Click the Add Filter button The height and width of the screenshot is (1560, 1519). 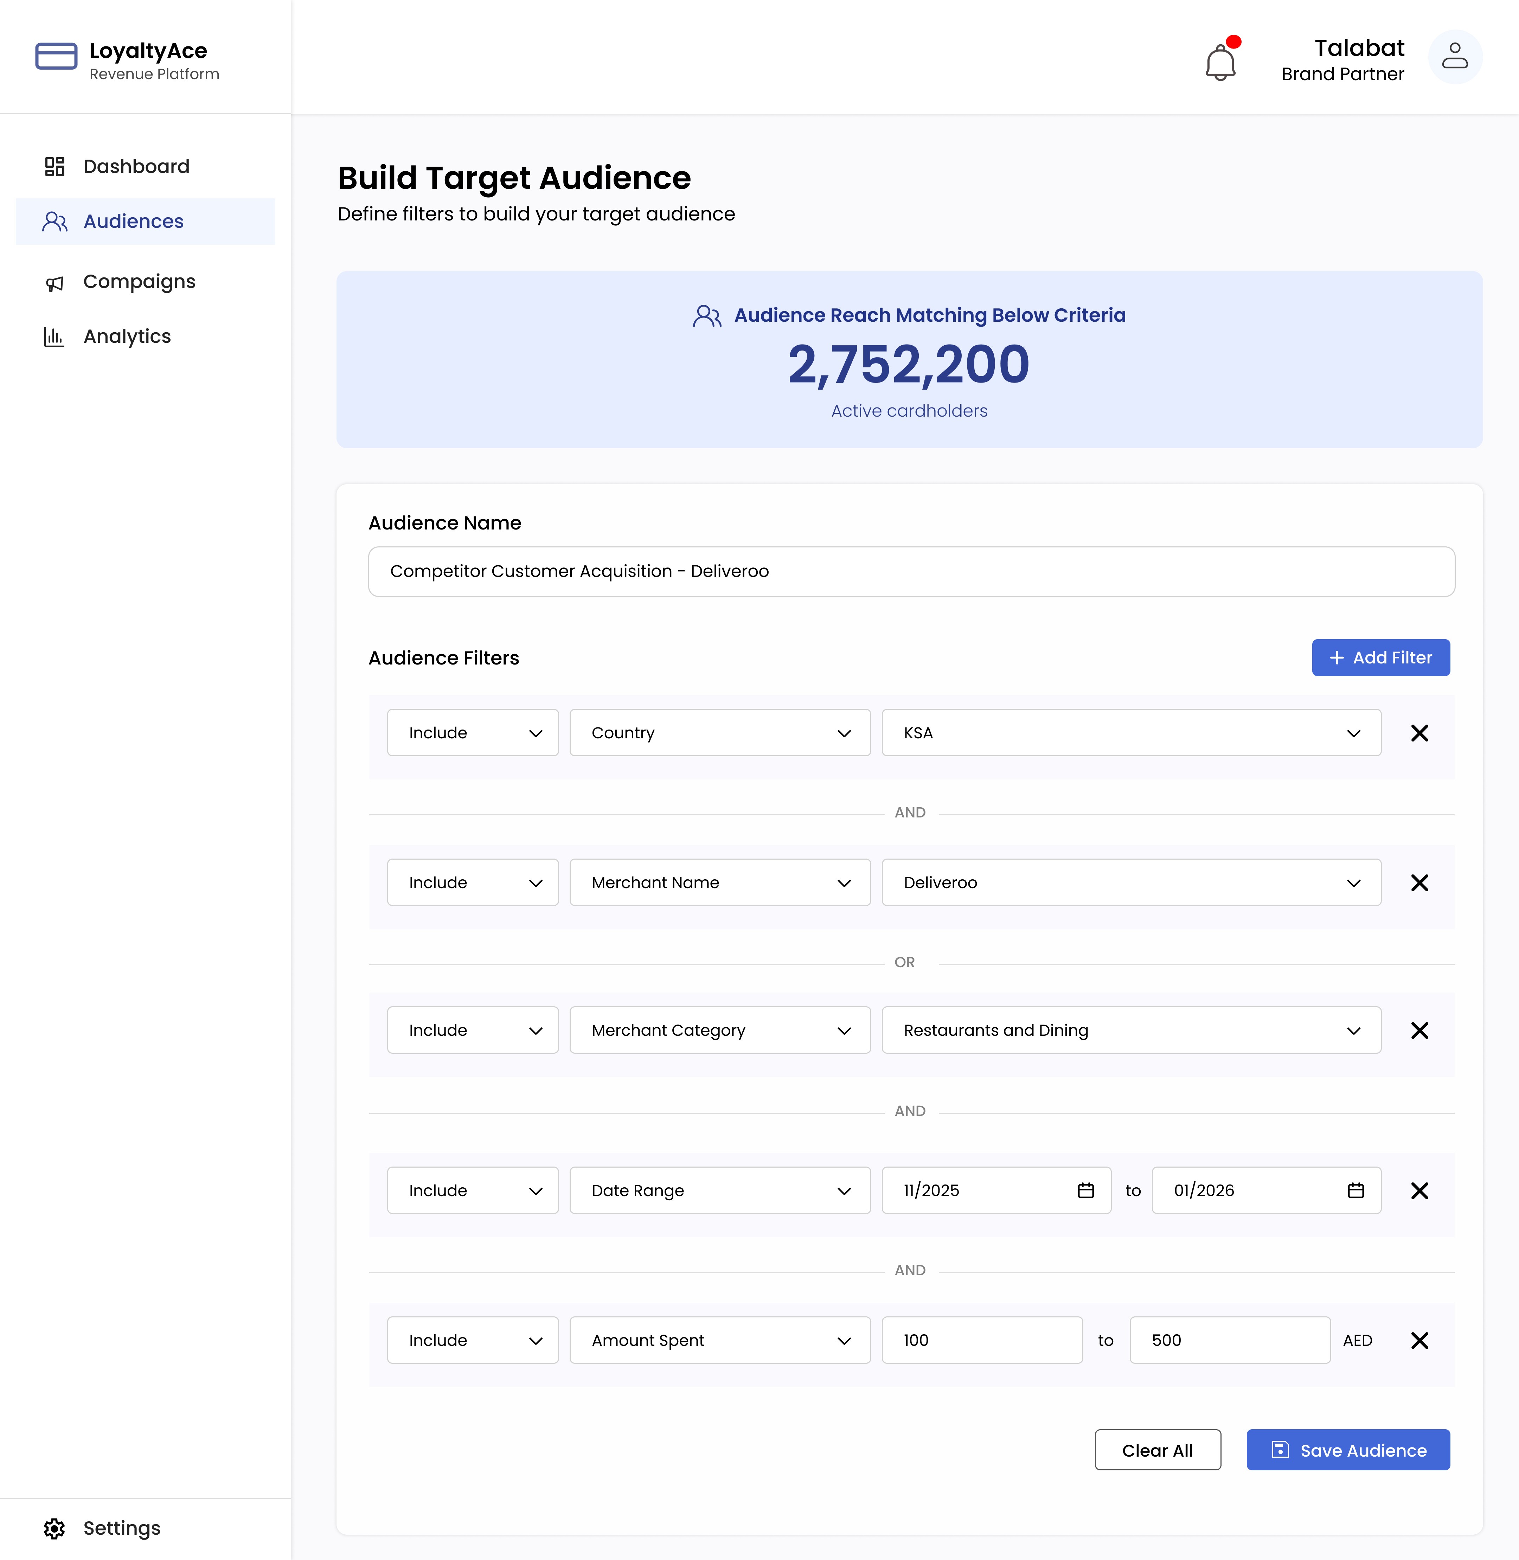(x=1380, y=658)
